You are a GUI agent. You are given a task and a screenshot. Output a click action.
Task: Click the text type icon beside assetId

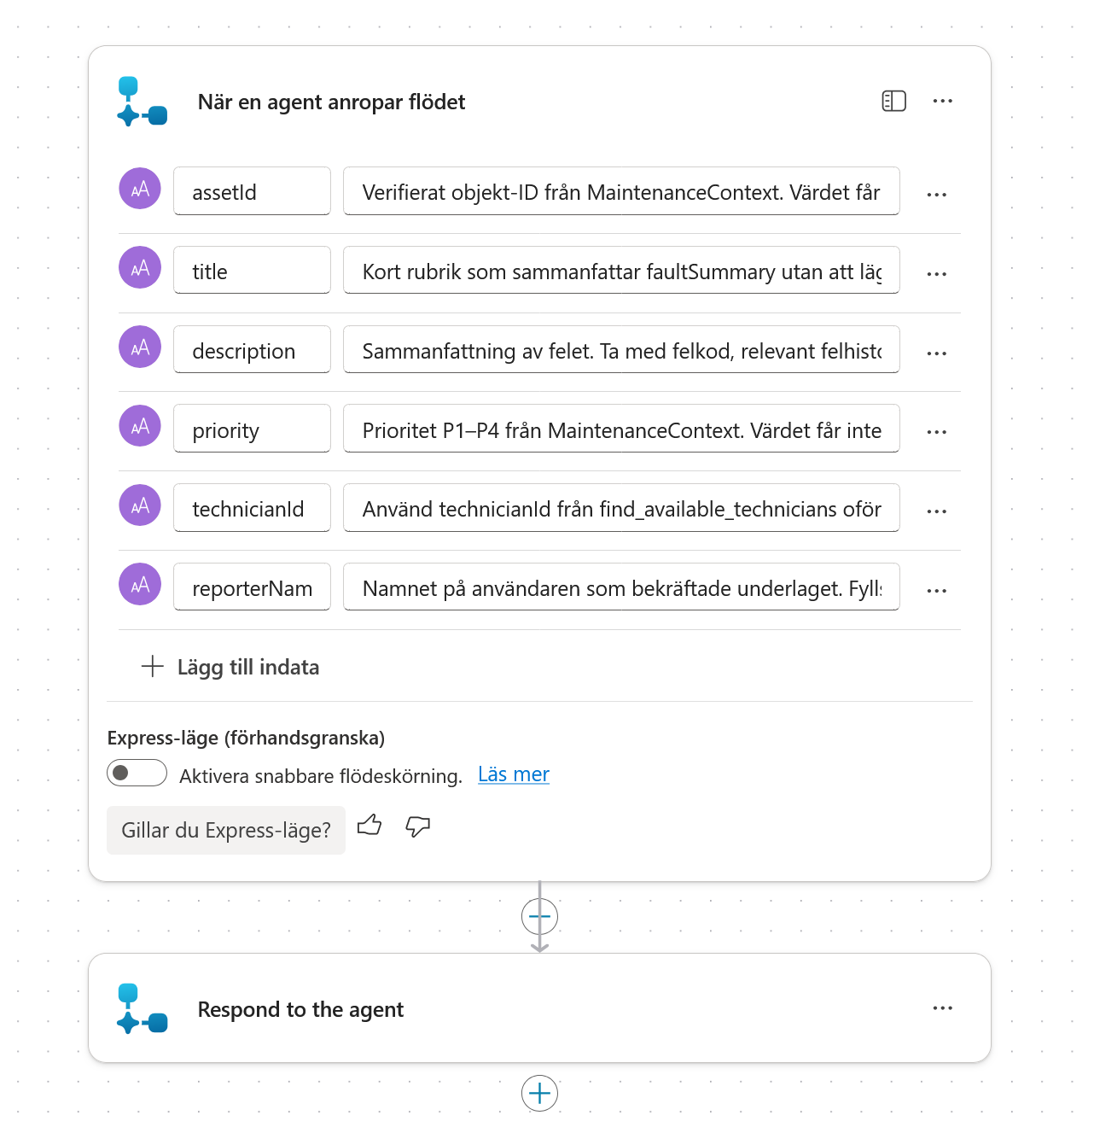(140, 189)
